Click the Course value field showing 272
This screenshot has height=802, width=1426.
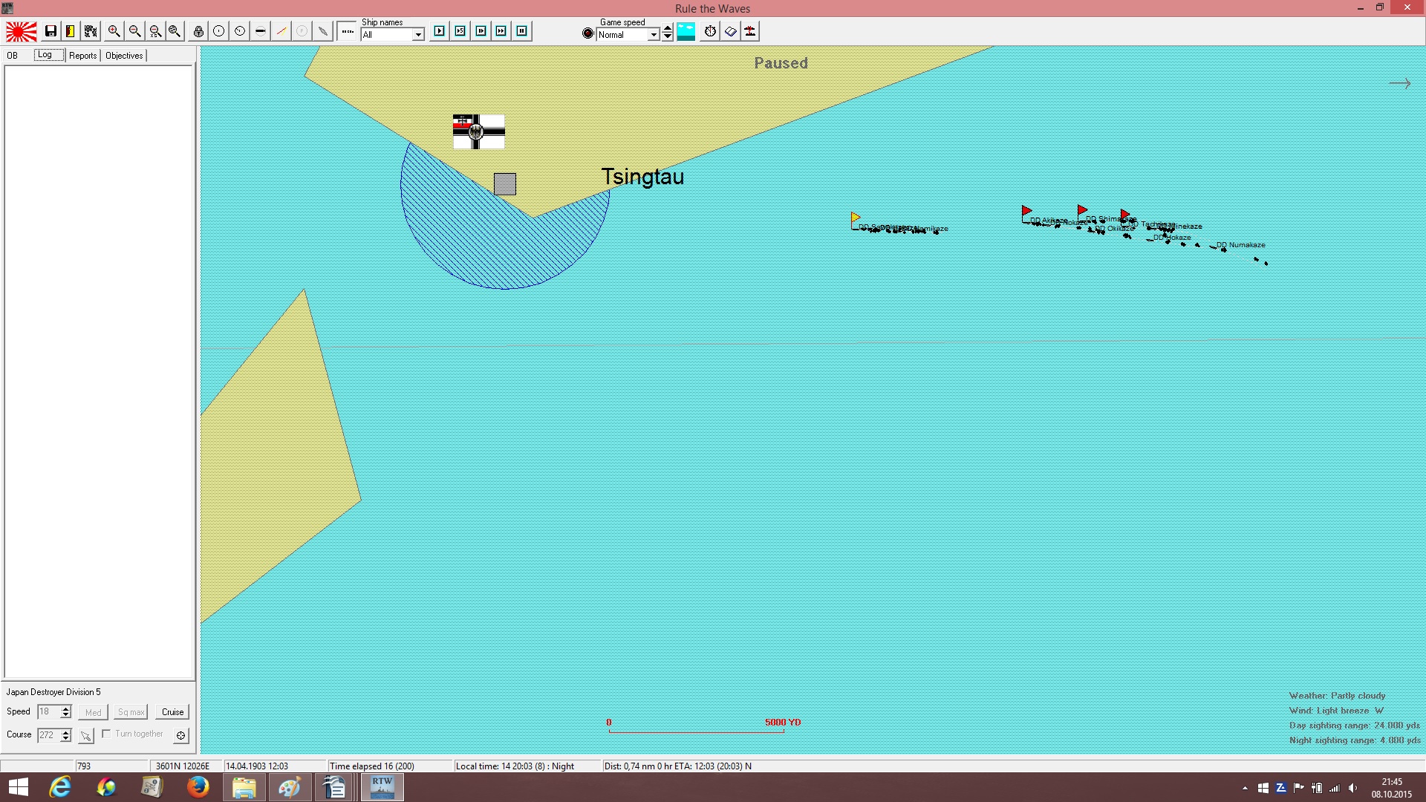point(49,735)
